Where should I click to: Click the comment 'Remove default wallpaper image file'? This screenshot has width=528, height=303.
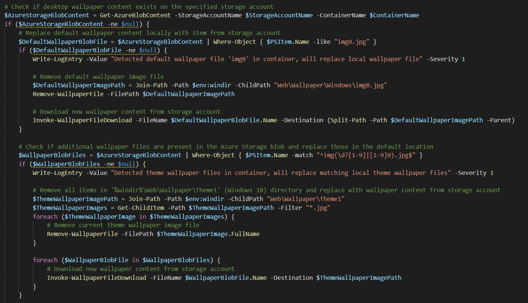click(98, 77)
